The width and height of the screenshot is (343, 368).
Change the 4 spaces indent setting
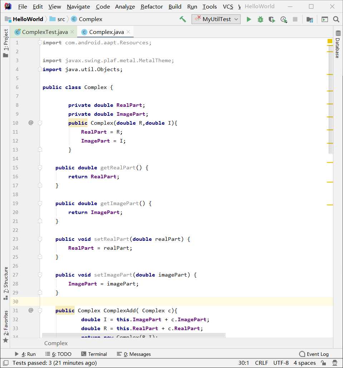coord(304,363)
